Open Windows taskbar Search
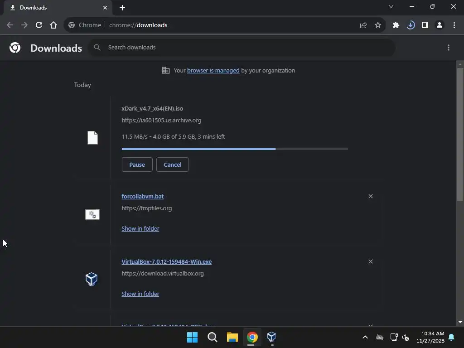This screenshot has height=348, width=464. point(212,337)
